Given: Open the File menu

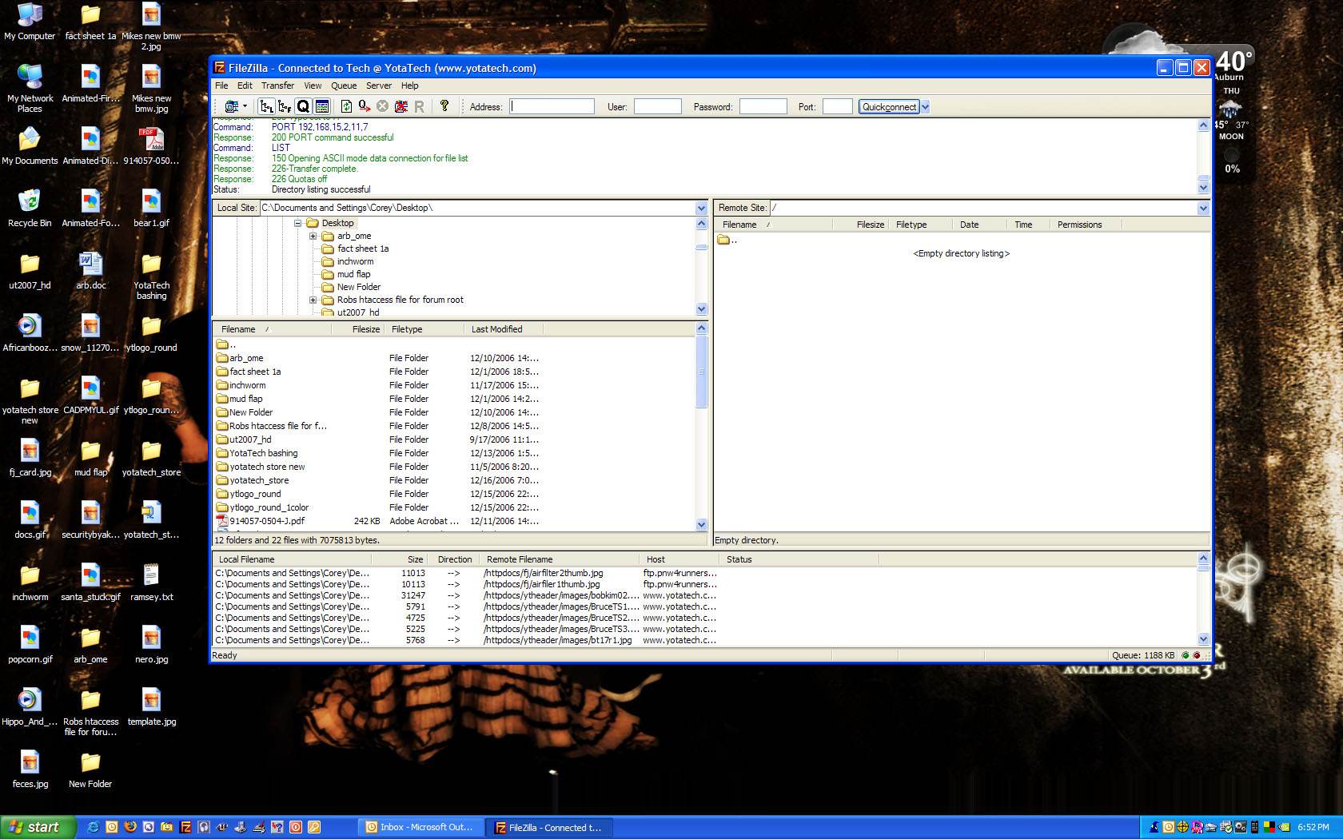Looking at the screenshot, I should [x=221, y=85].
